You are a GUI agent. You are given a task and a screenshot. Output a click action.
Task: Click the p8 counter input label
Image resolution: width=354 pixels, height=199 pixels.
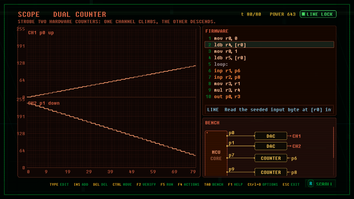point(294,172)
